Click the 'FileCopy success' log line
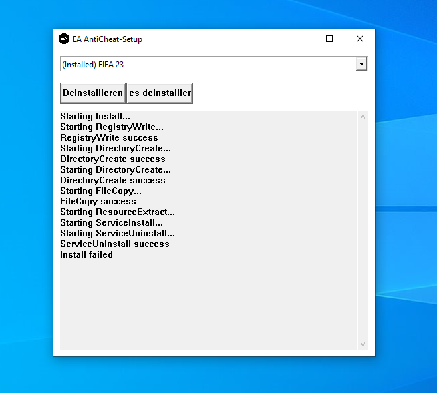This screenshot has height=393, width=437. point(98,201)
